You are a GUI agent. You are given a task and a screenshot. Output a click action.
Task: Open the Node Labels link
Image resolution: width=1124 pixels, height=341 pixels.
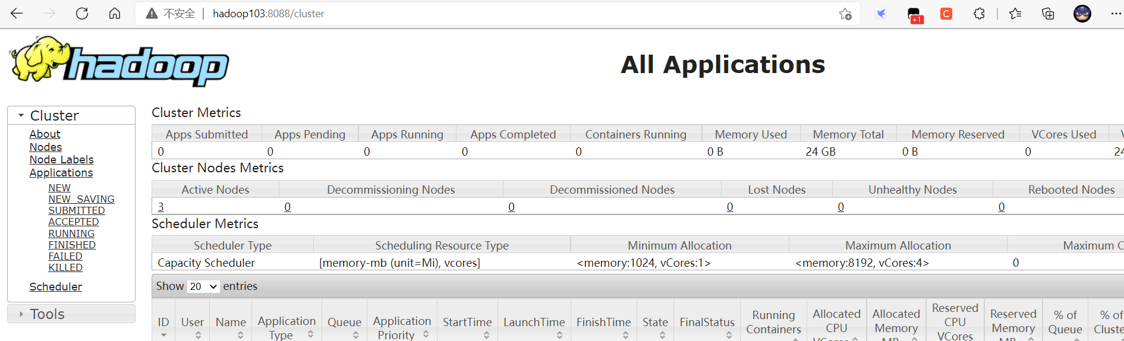[x=62, y=160]
